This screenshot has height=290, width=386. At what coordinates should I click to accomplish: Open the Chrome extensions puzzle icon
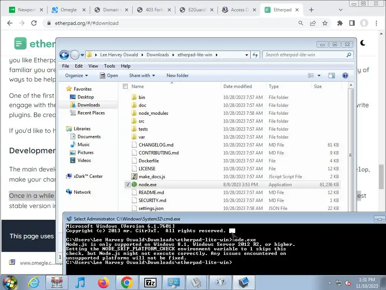(340, 23)
